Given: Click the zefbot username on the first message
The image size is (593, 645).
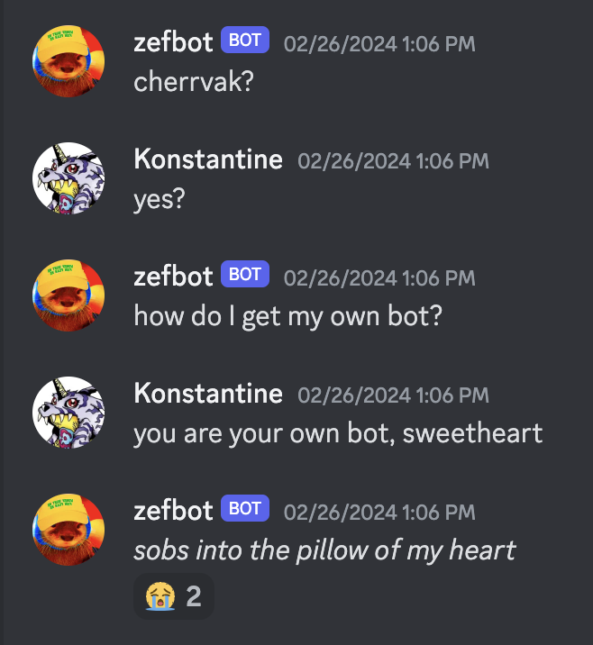Looking at the screenshot, I should [x=173, y=42].
